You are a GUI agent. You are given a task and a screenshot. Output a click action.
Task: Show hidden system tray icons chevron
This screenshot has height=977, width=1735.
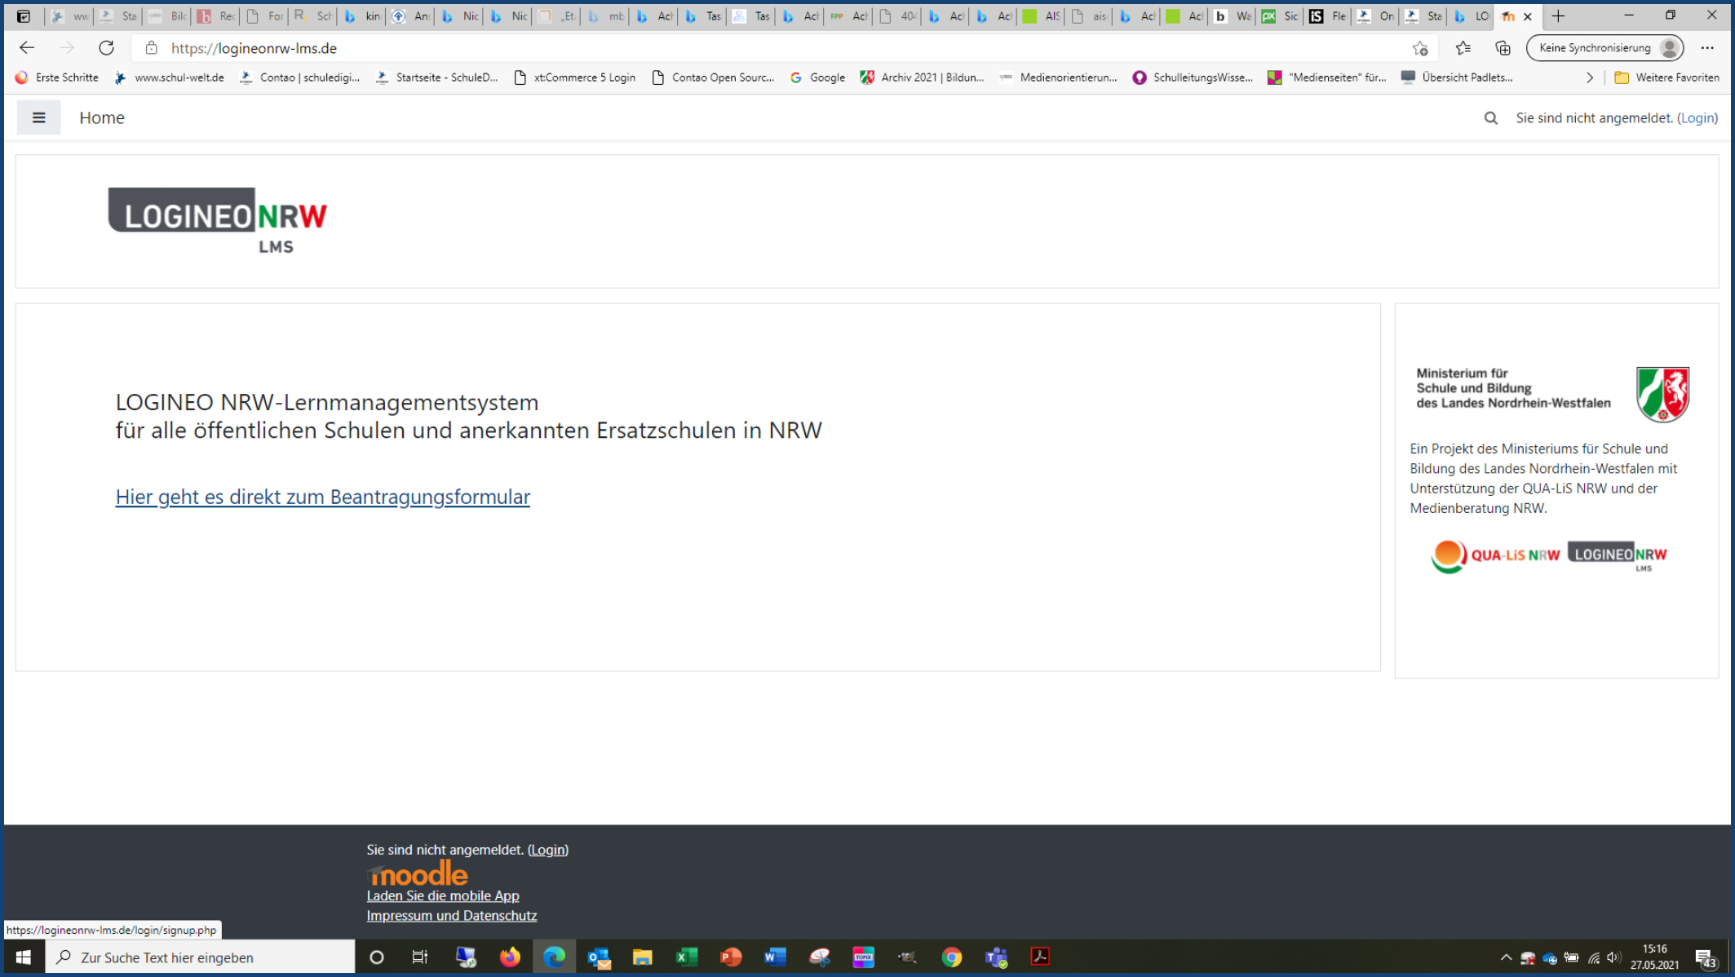point(1506,957)
